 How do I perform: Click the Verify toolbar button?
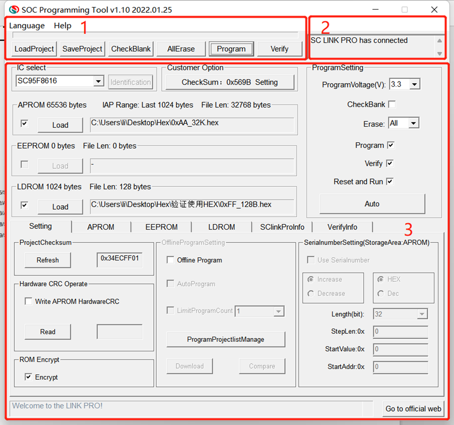pos(279,48)
